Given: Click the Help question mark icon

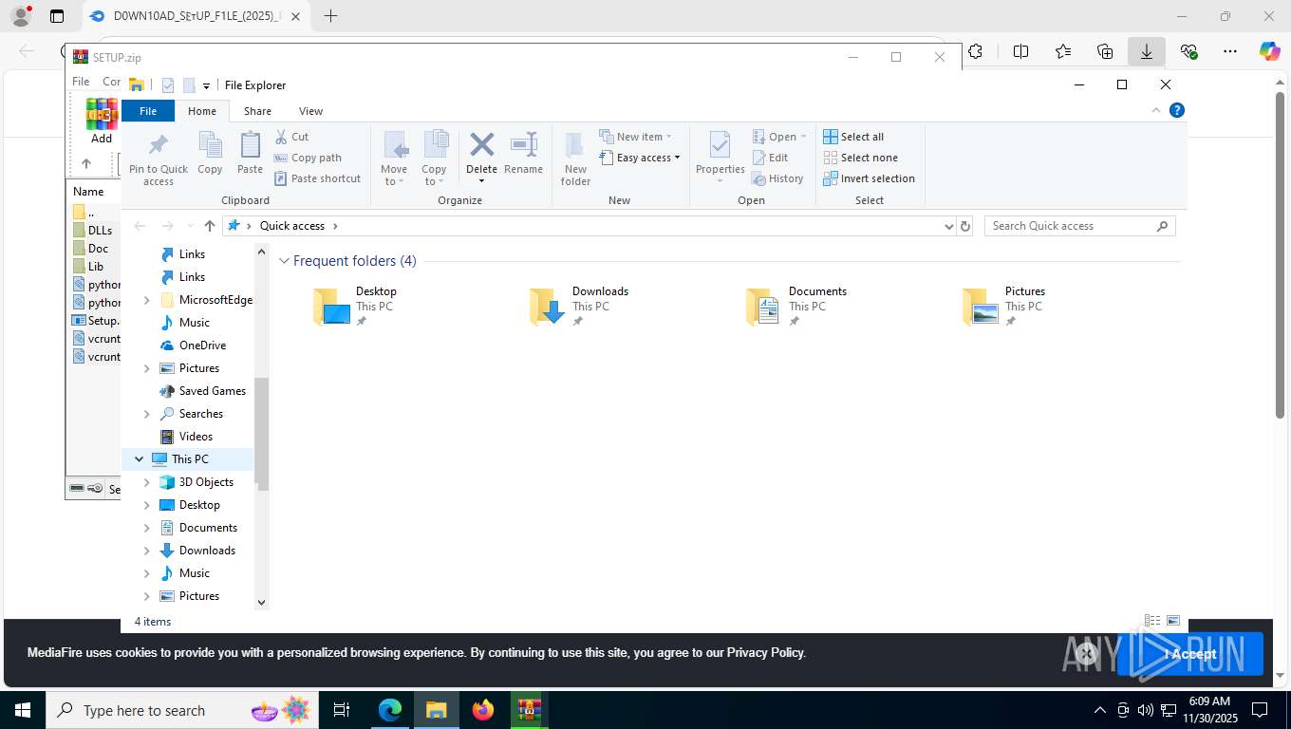Looking at the screenshot, I should tap(1177, 110).
